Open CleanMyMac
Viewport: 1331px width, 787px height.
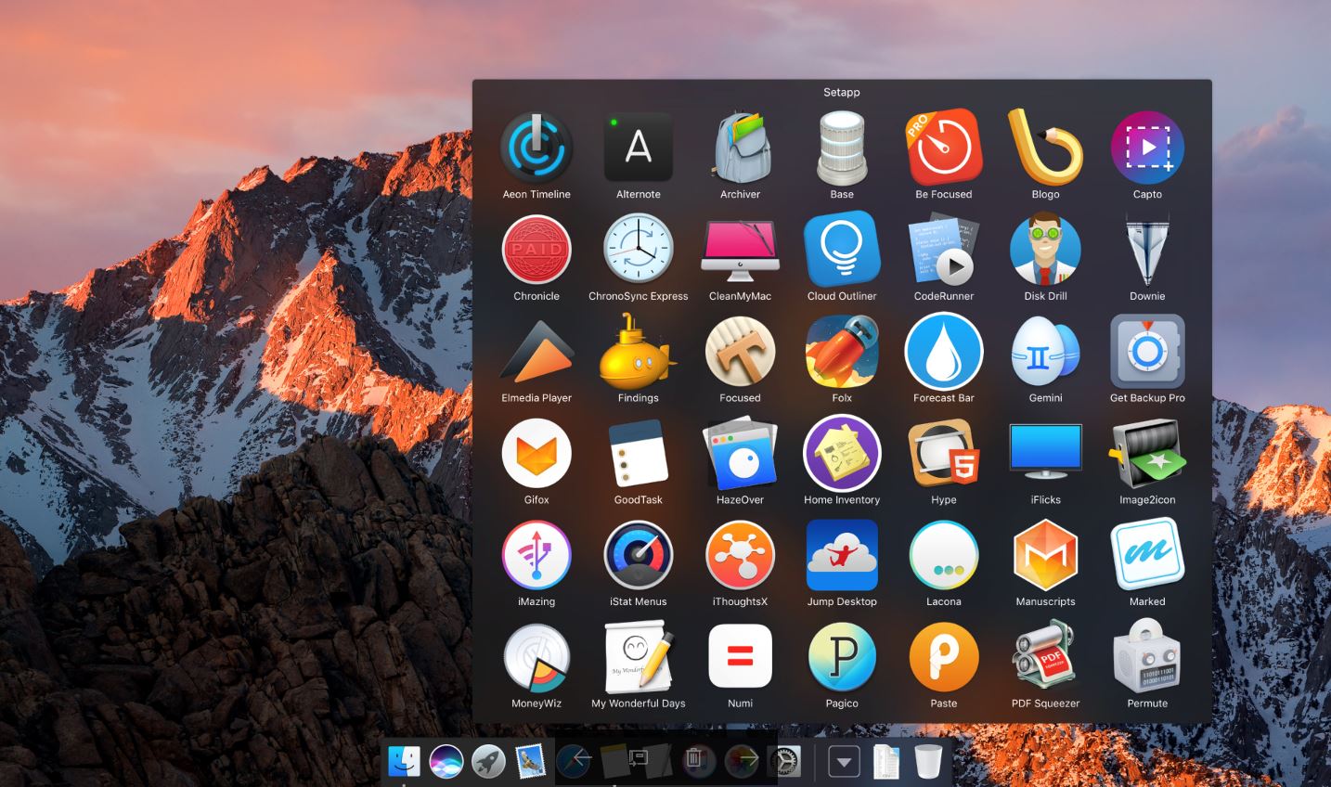coord(741,250)
